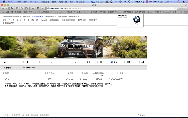Screen dimensions: 188x118
Task: Check the X1 series checkbox
Action: click(x=85, y=62)
